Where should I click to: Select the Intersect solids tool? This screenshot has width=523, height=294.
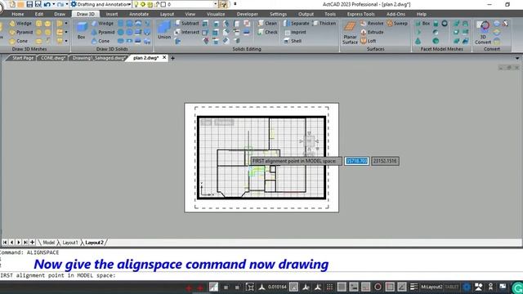187,32
